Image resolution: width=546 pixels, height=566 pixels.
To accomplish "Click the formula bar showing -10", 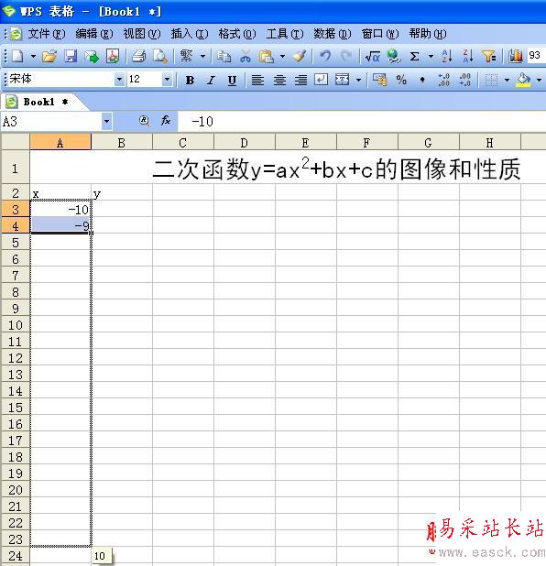I will [x=361, y=122].
